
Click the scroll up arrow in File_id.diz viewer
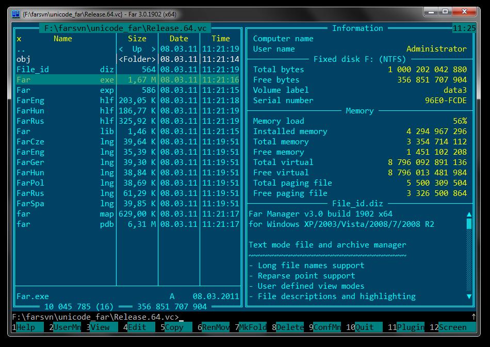click(x=469, y=214)
